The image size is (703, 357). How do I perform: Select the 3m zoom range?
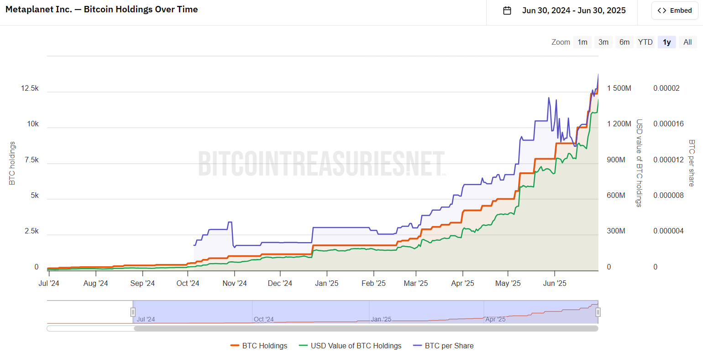pyautogui.click(x=603, y=42)
